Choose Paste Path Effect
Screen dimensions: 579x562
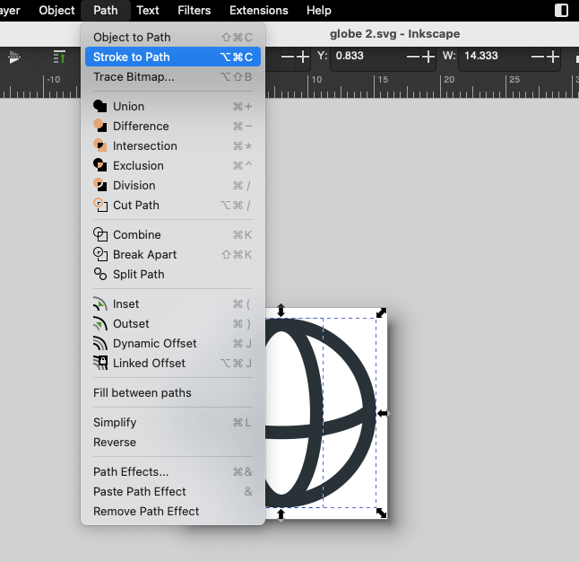[x=173, y=492]
